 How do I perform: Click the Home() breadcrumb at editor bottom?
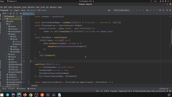pyautogui.click(x=34, y=86)
